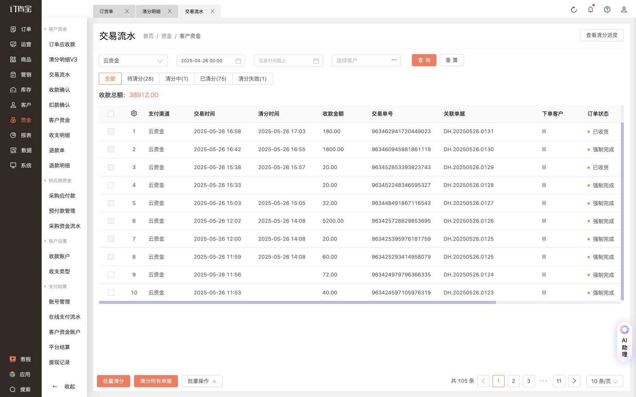Click the 清分所有单据 button
This screenshot has width=636, height=397.
(156, 381)
